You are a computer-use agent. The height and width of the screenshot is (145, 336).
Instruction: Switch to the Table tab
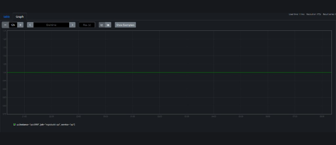click(x=6, y=17)
